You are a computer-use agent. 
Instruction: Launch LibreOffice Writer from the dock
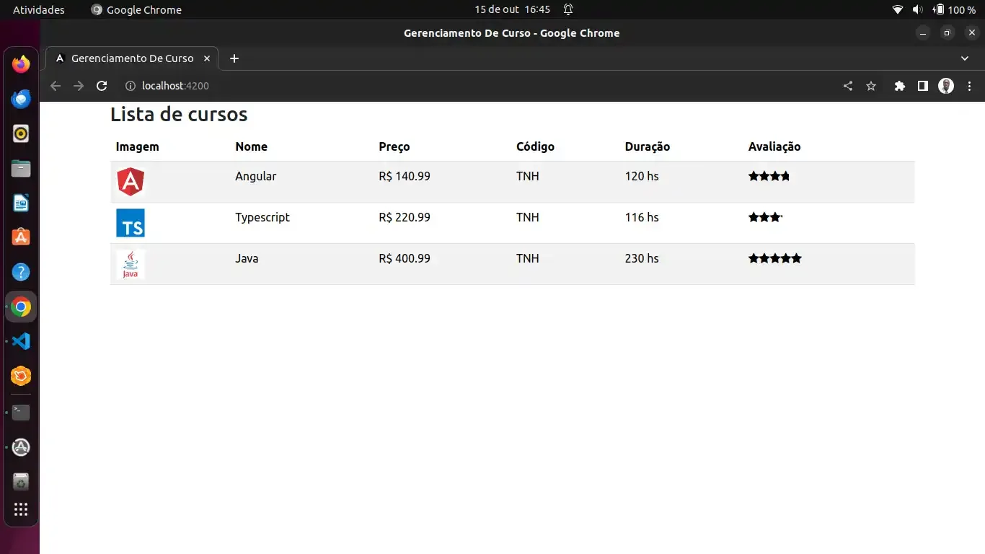(x=21, y=203)
